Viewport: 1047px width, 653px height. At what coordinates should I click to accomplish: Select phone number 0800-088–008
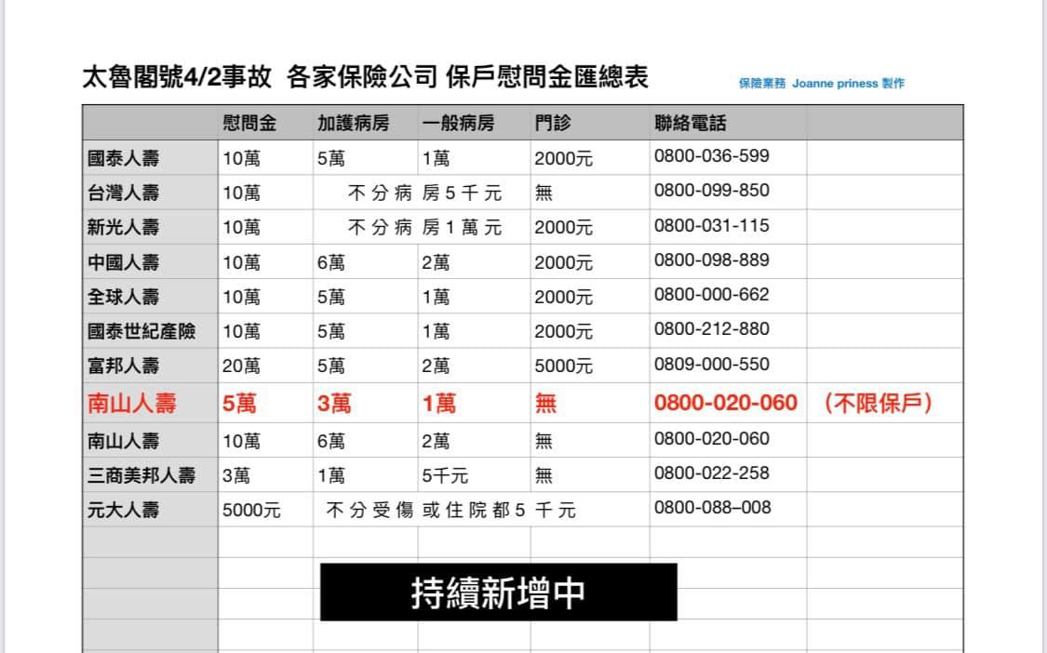click(713, 508)
